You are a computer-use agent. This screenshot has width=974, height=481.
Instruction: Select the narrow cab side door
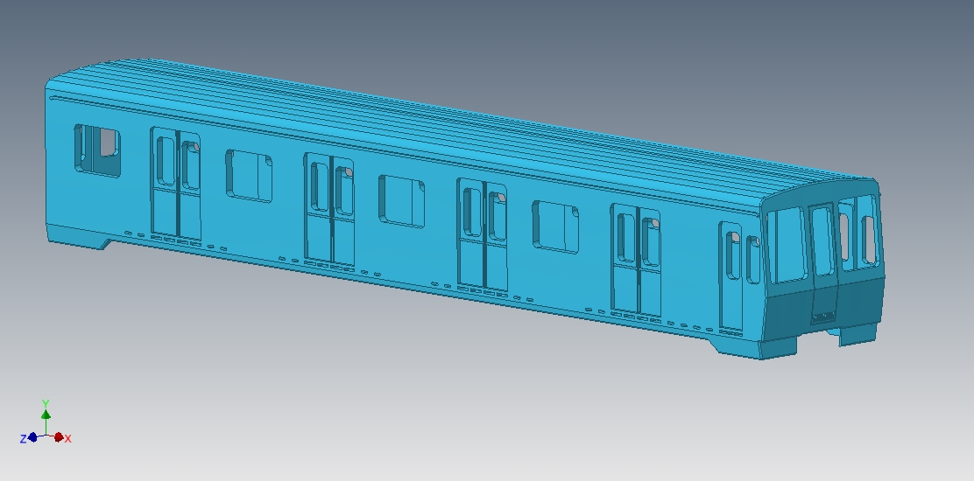pyautogui.click(x=731, y=276)
